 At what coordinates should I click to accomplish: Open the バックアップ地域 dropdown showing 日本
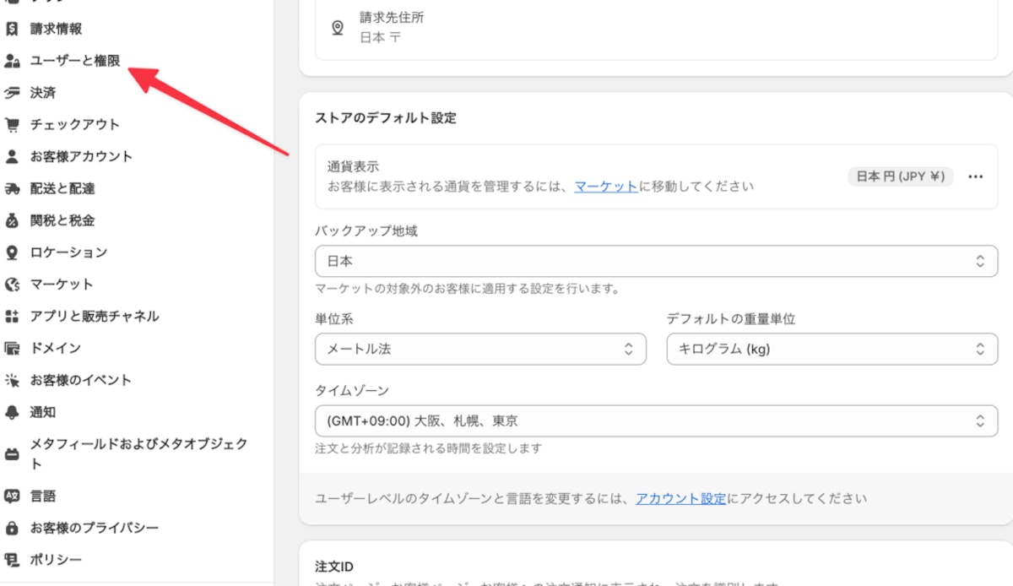[x=655, y=261]
